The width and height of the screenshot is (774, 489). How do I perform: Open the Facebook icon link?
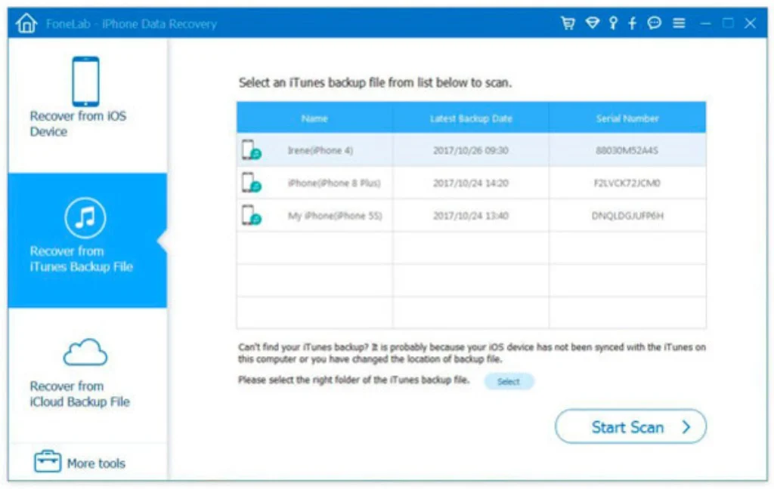[633, 23]
